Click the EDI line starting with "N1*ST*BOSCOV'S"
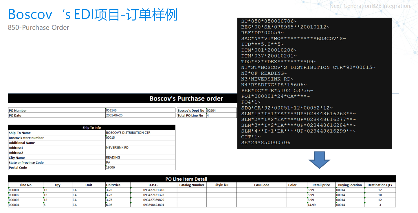 [308, 67]
